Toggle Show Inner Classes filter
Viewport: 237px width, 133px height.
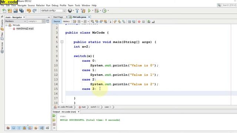click(30, 128)
